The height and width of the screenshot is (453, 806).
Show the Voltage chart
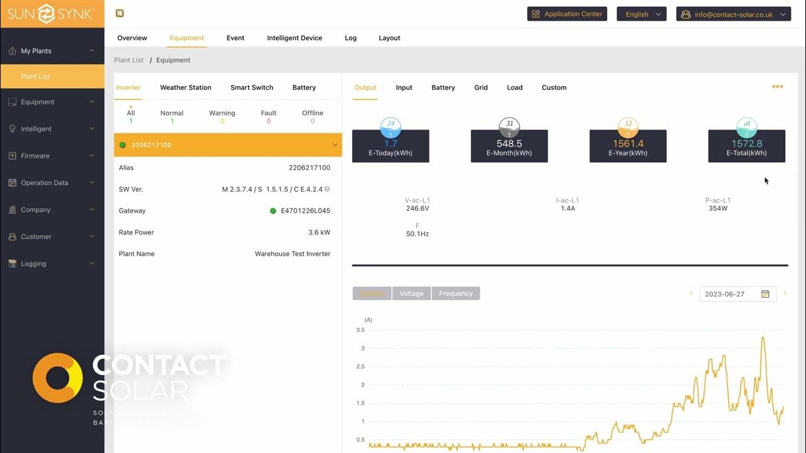411,294
